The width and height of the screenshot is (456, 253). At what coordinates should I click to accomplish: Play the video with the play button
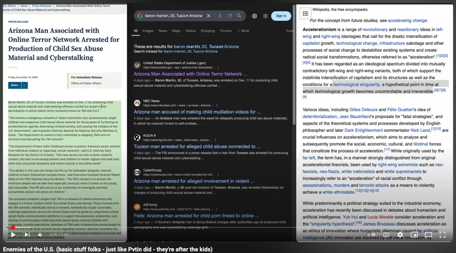pyautogui.click(x=13, y=234)
